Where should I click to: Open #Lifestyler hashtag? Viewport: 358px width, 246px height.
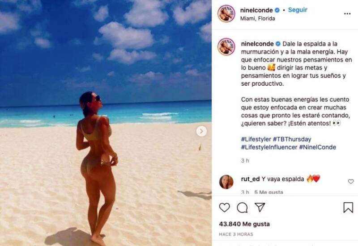point(256,139)
